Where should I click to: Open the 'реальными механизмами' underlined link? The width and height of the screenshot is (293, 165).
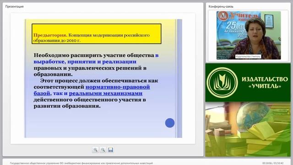106,93
